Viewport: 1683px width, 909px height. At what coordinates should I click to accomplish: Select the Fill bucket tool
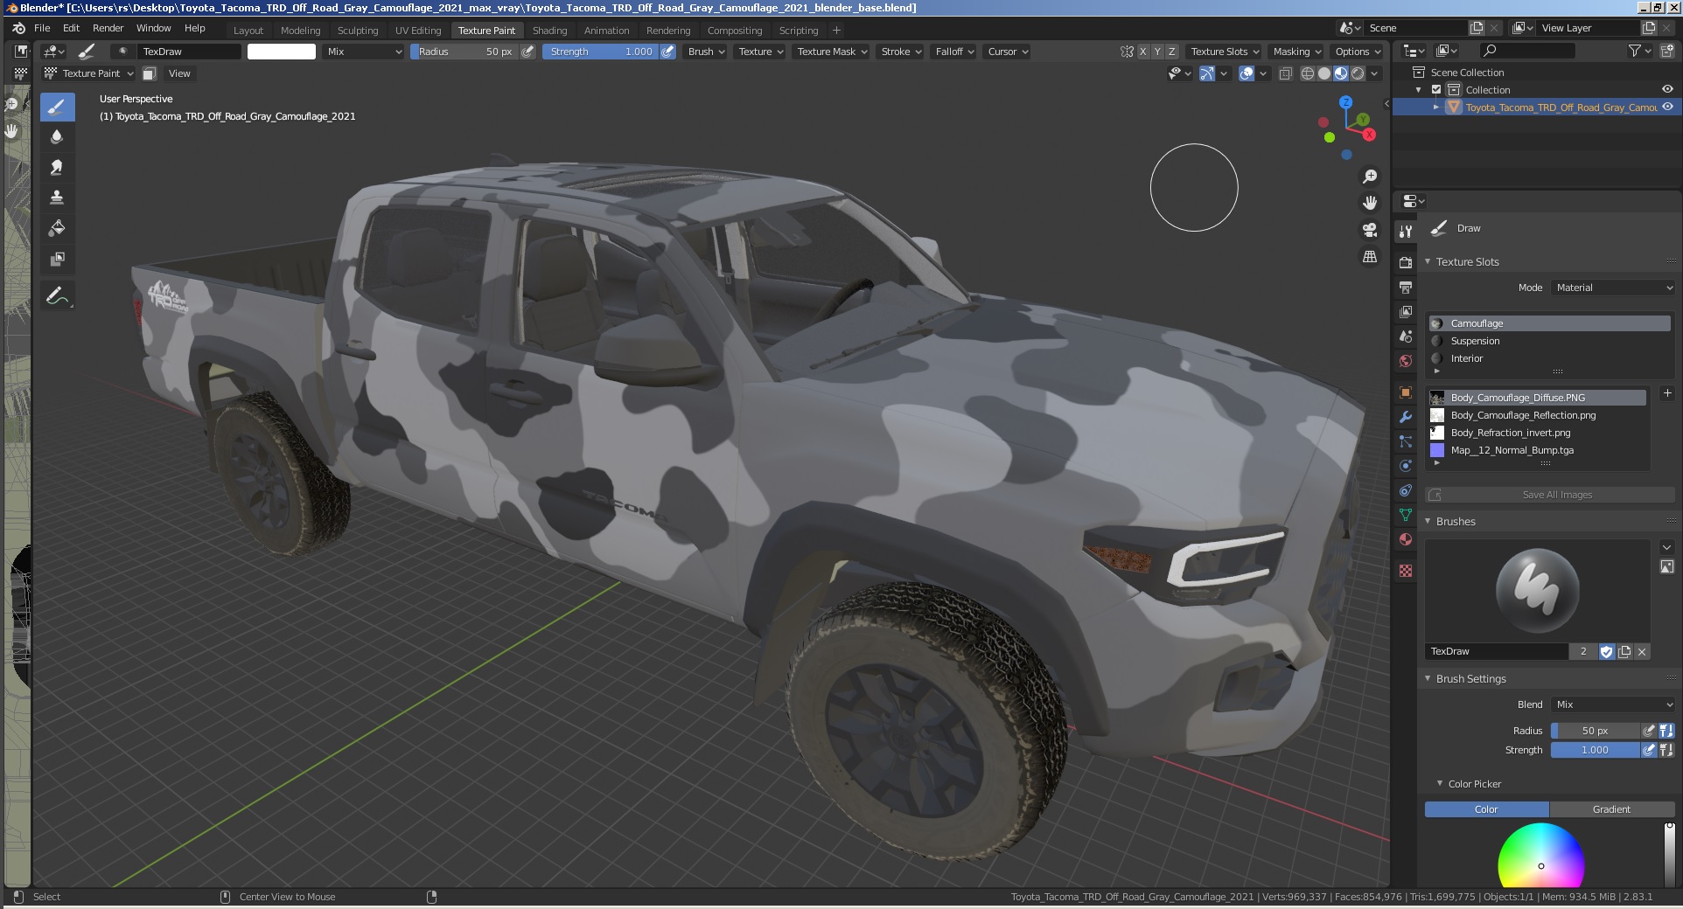click(57, 228)
